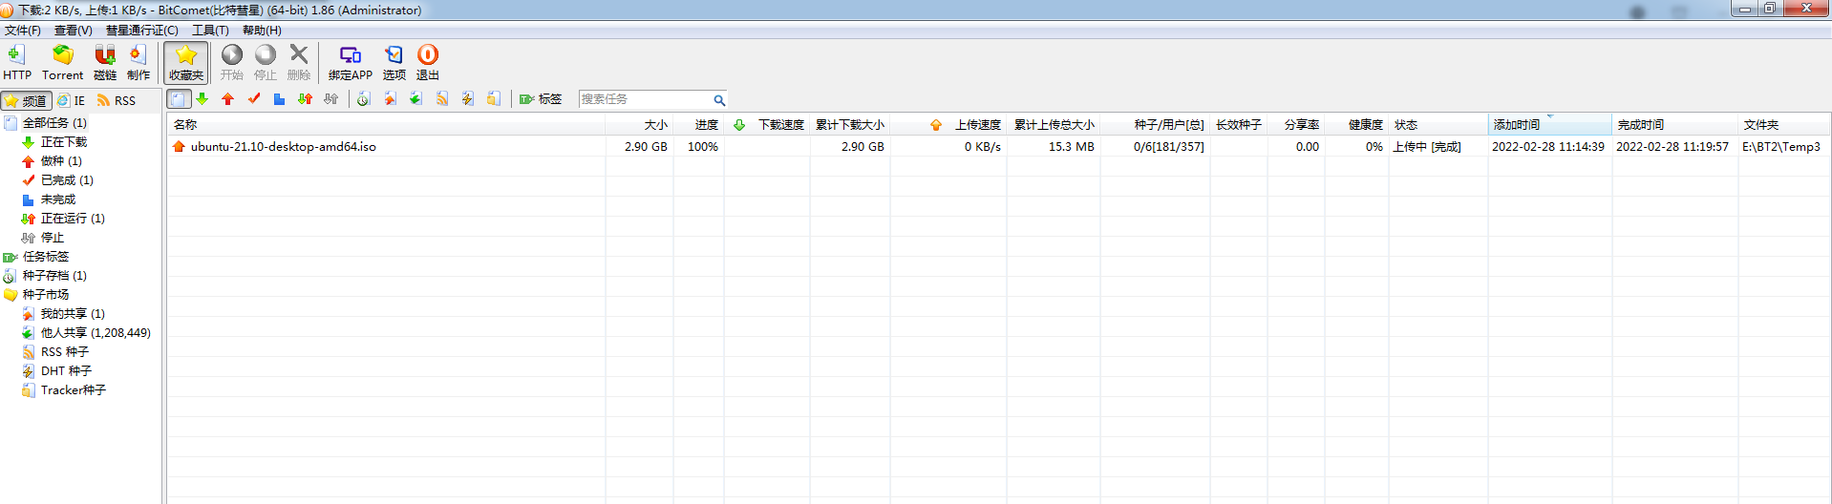Image resolution: width=1832 pixels, height=504 pixels.
Task: Switch to the RSS tab
Action: [117, 100]
